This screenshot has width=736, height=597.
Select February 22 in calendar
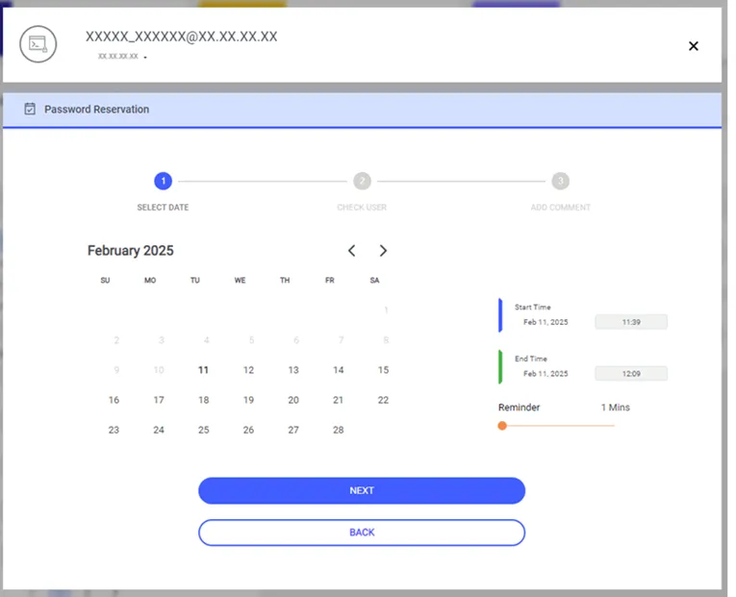click(x=383, y=400)
